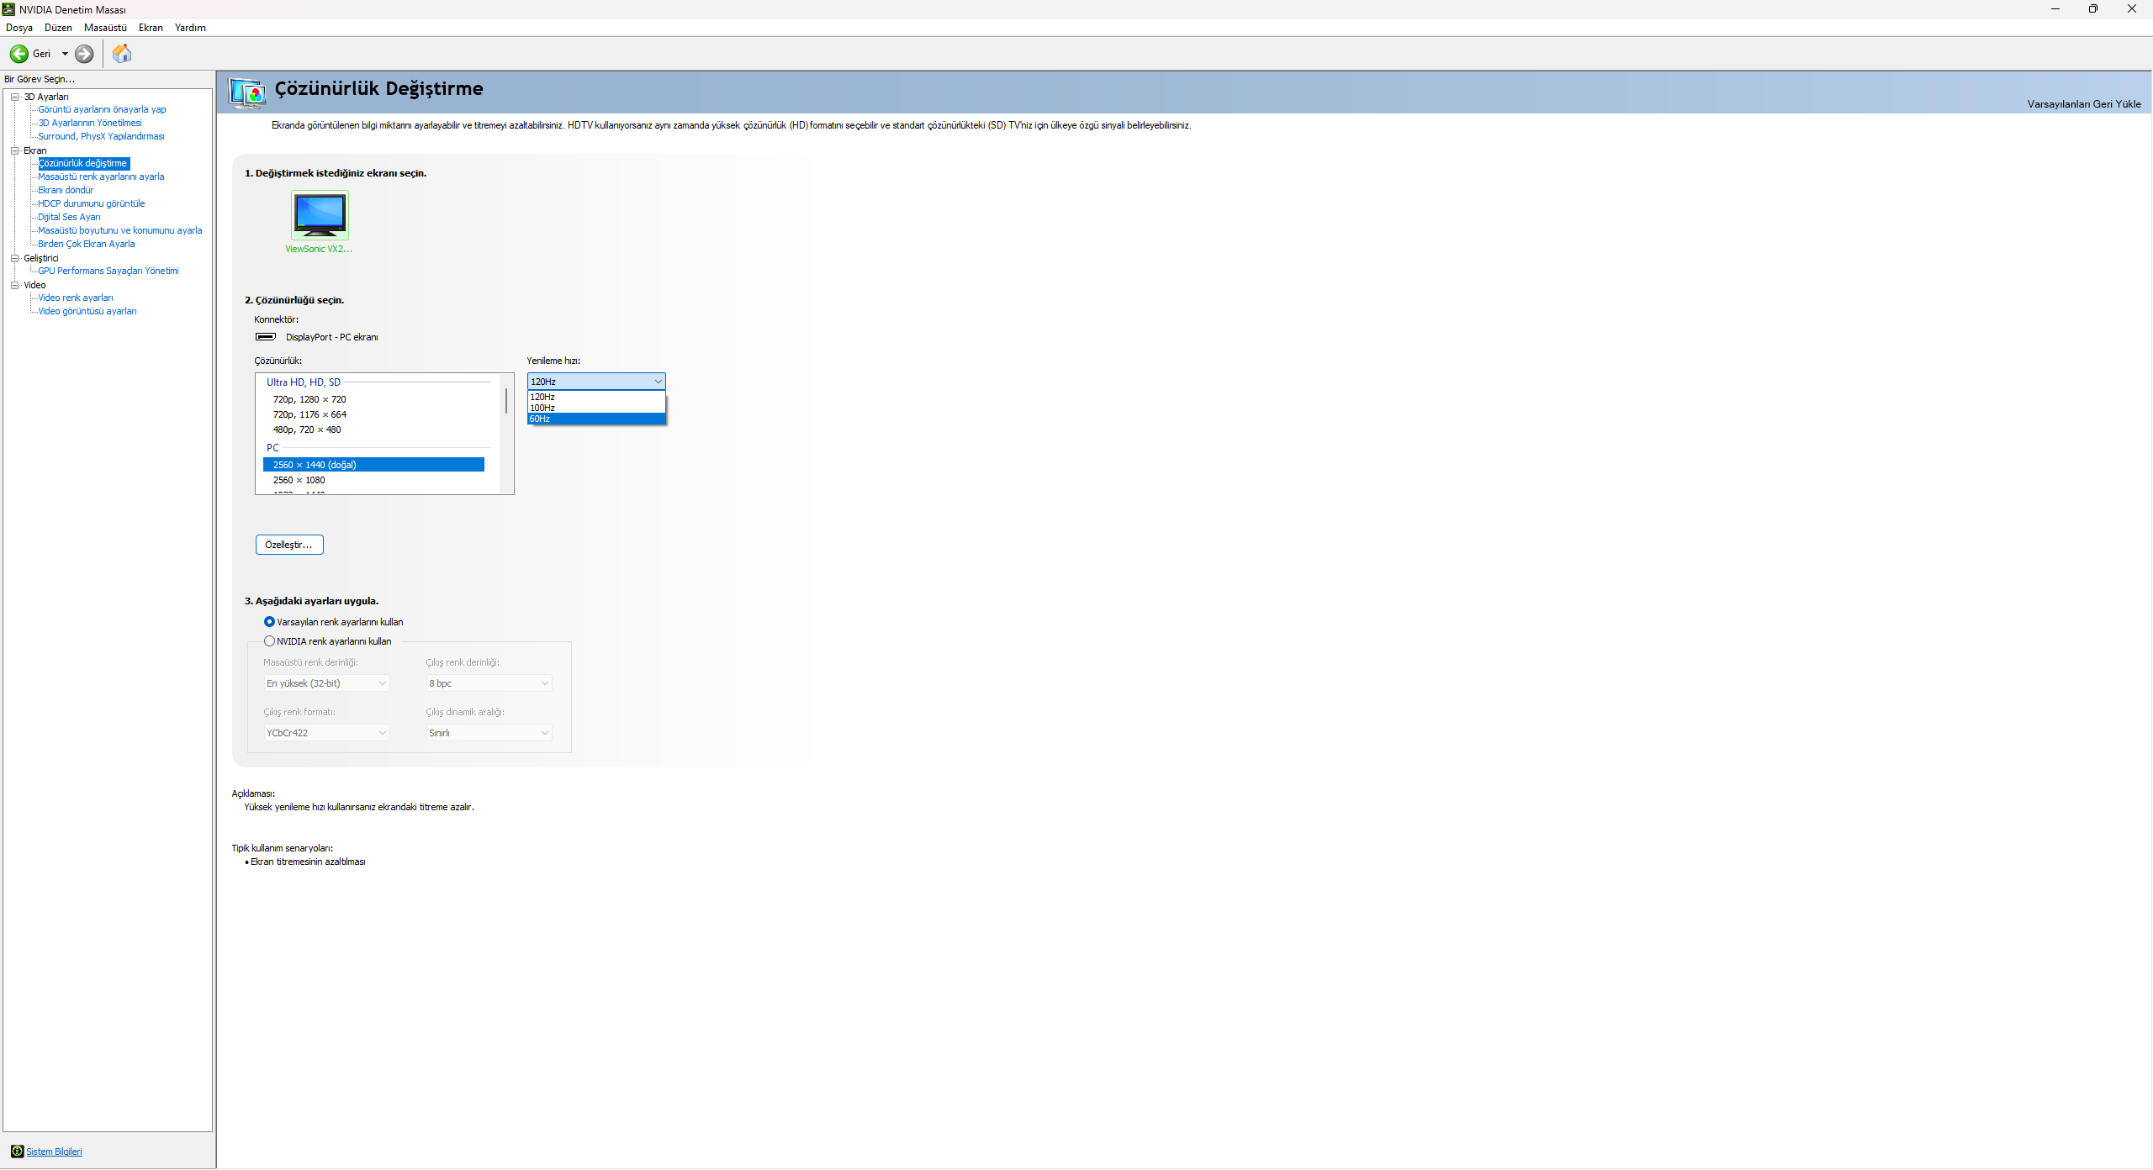
Task: Open Çıkış renk formatı dropdown
Action: [326, 733]
